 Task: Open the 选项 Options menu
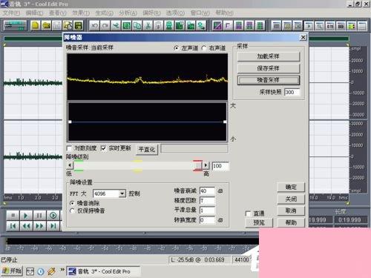(x=175, y=13)
